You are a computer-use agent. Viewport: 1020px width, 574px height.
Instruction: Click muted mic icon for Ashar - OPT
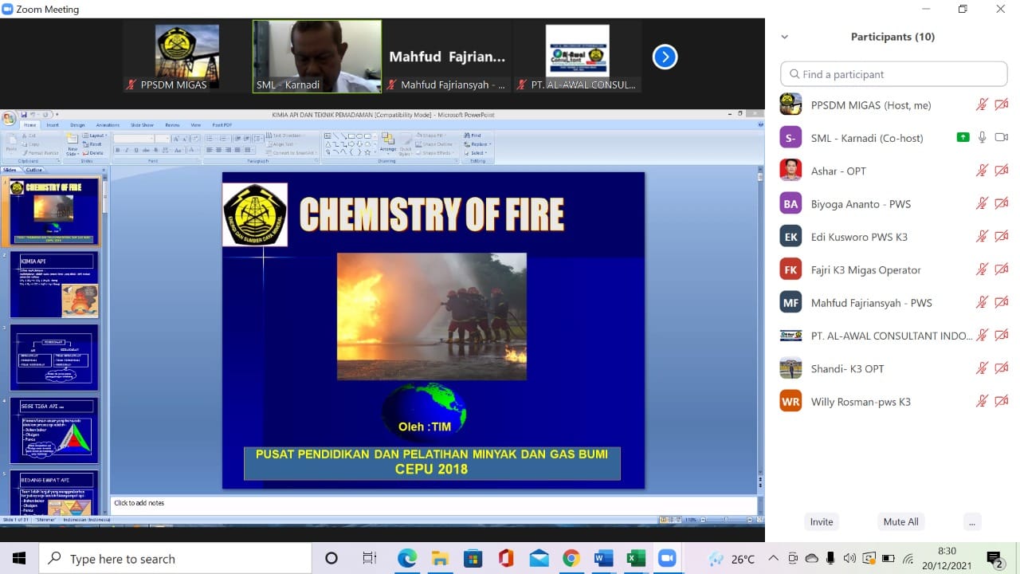click(982, 171)
